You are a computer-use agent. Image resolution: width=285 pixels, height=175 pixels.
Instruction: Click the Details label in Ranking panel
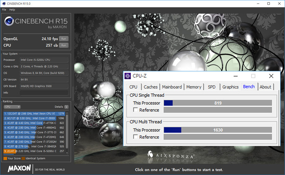pyautogui.click(x=59, y=107)
